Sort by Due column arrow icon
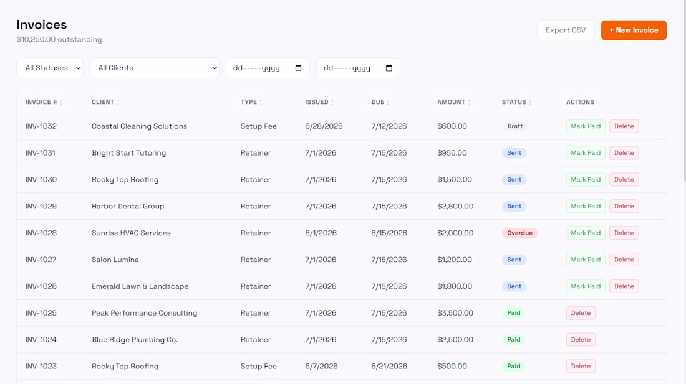The height and width of the screenshot is (384, 686). click(x=388, y=103)
